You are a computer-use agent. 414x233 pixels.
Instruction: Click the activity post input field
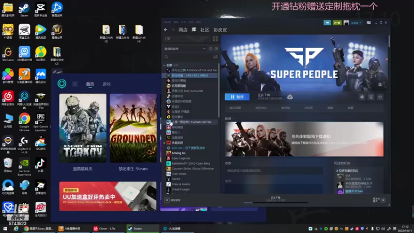[x=274, y=171]
